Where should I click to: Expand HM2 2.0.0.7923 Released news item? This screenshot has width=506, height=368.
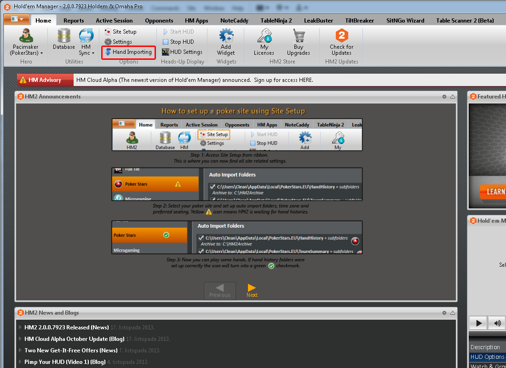(x=66, y=328)
